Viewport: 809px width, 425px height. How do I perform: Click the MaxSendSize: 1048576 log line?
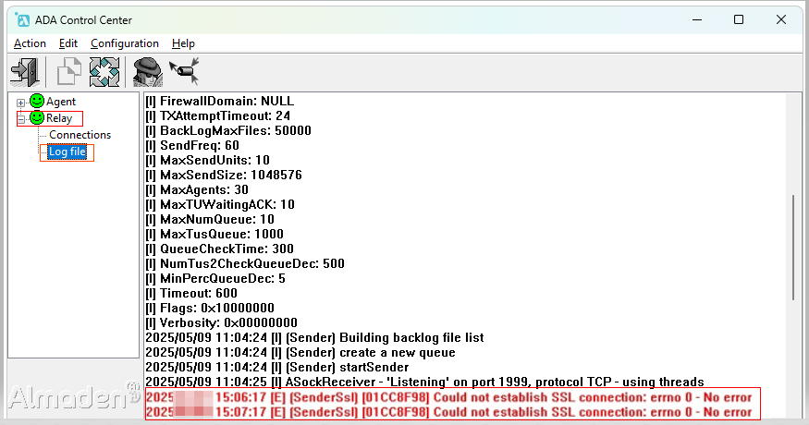(x=224, y=175)
